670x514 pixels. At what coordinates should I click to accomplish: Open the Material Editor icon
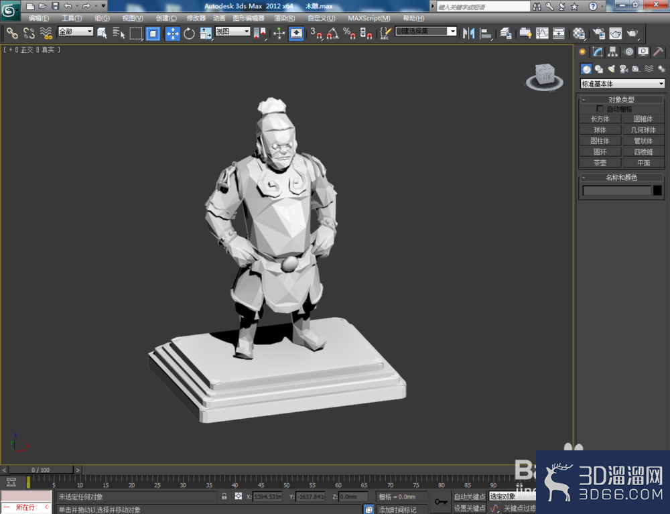click(579, 34)
